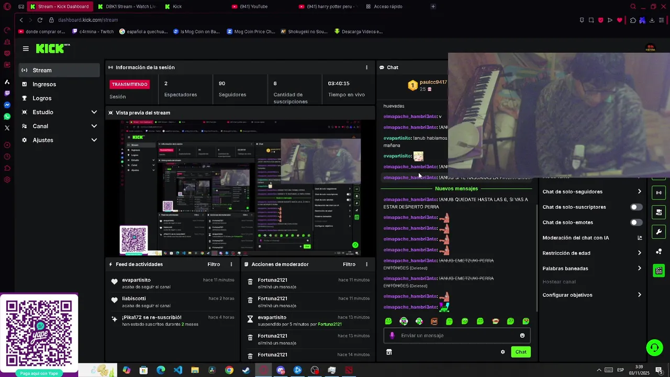670x377 pixels.
Task: Open Shokugeki no Sou bookmark
Action: pos(304,31)
